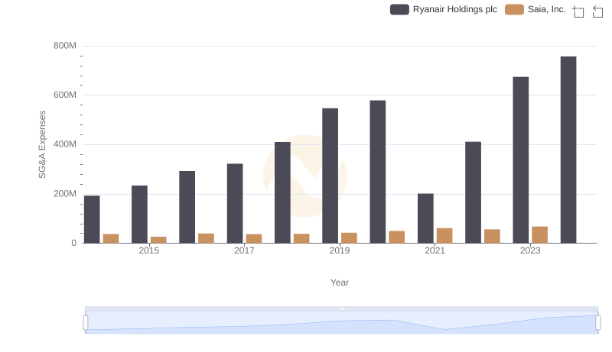Click the Ryanair Holdings plc legend label

(454, 9)
